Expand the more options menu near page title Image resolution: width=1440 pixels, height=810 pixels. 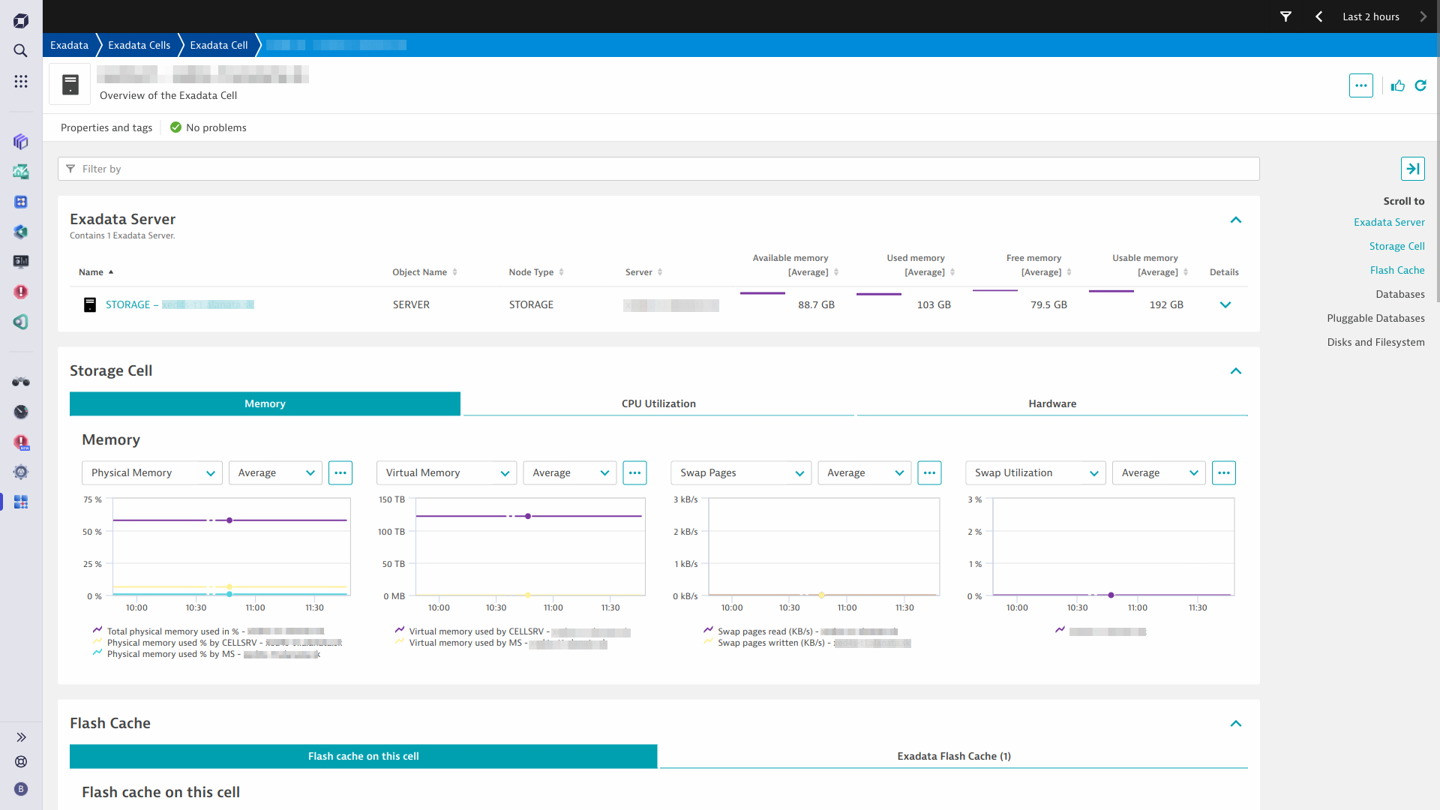pos(1361,85)
